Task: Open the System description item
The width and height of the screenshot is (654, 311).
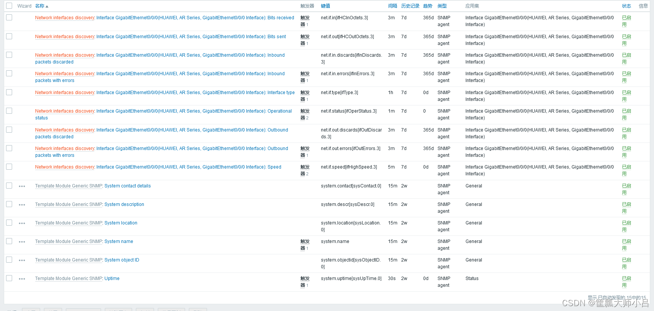Action: pyautogui.click(x=124, y=204)
